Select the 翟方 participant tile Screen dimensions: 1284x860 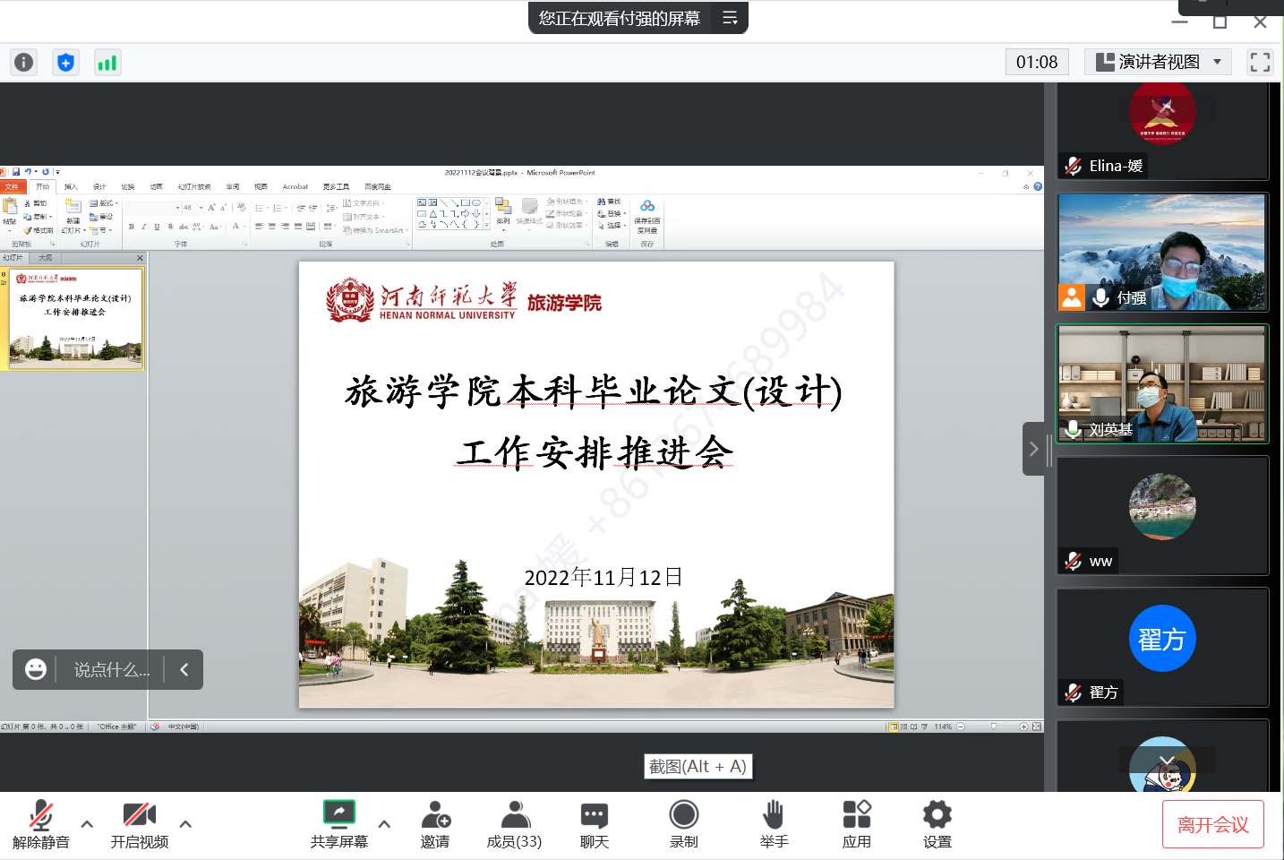pos(1162,647)
